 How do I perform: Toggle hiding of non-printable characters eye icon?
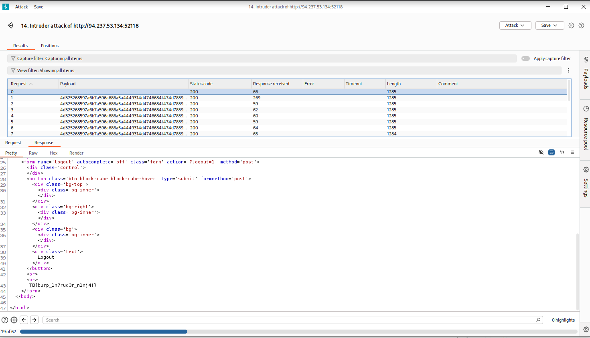point(541,153)
